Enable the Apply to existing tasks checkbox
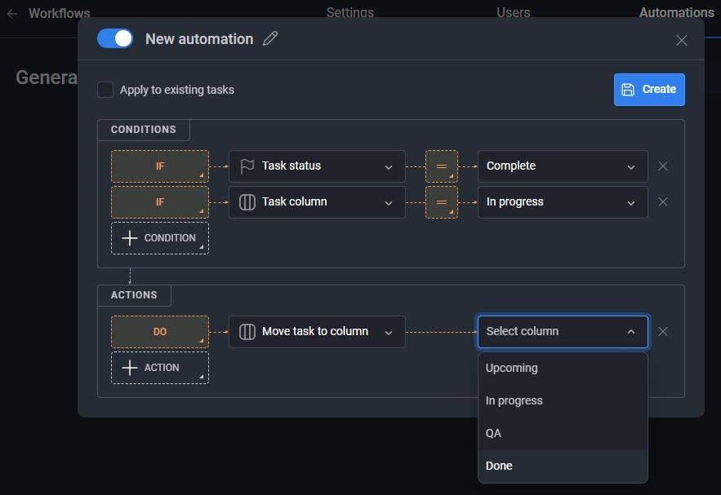721x495 pixels. (x=105, y=90)
